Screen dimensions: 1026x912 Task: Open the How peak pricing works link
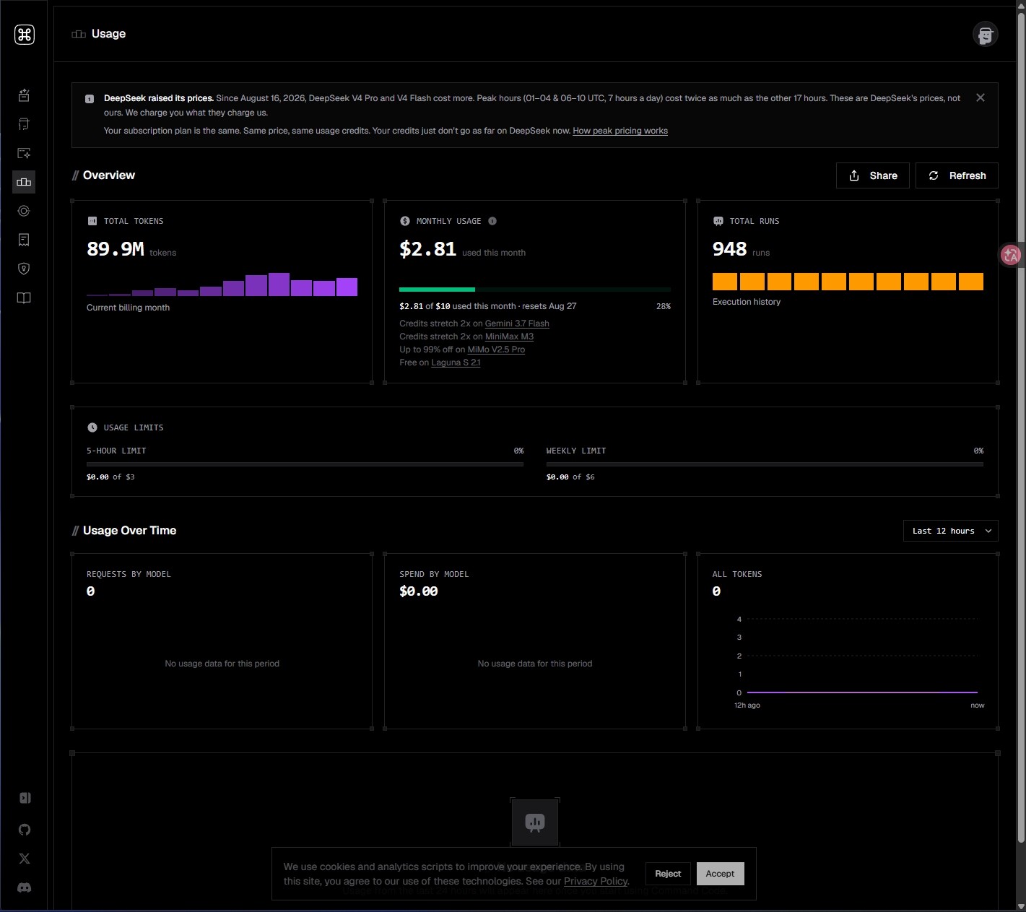point(620,131)
